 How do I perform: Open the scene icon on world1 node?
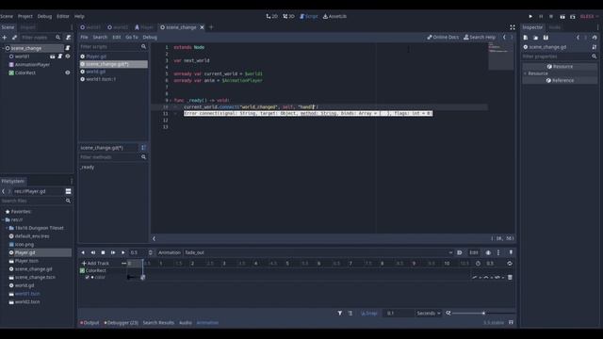tap(53, 56)
